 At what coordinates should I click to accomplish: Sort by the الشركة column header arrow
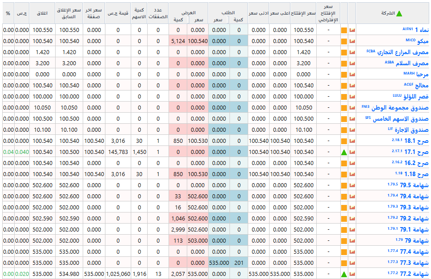(x=399, y=13)
